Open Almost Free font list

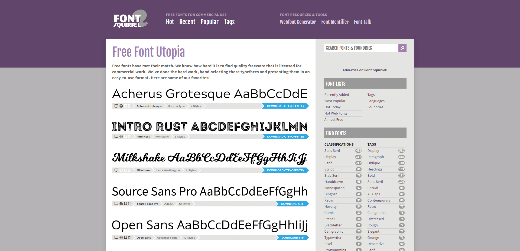[x=334, y=119]
